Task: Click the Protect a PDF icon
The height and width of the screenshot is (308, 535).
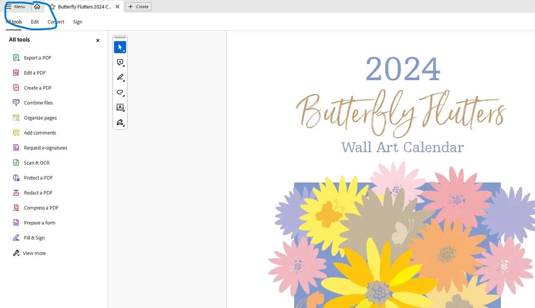Action: pos(16,178)
